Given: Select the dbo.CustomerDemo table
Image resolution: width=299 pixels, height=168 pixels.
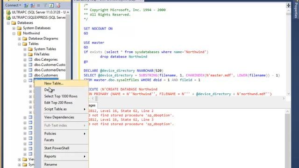Looking at the screenshot, I should pos(50,70).
